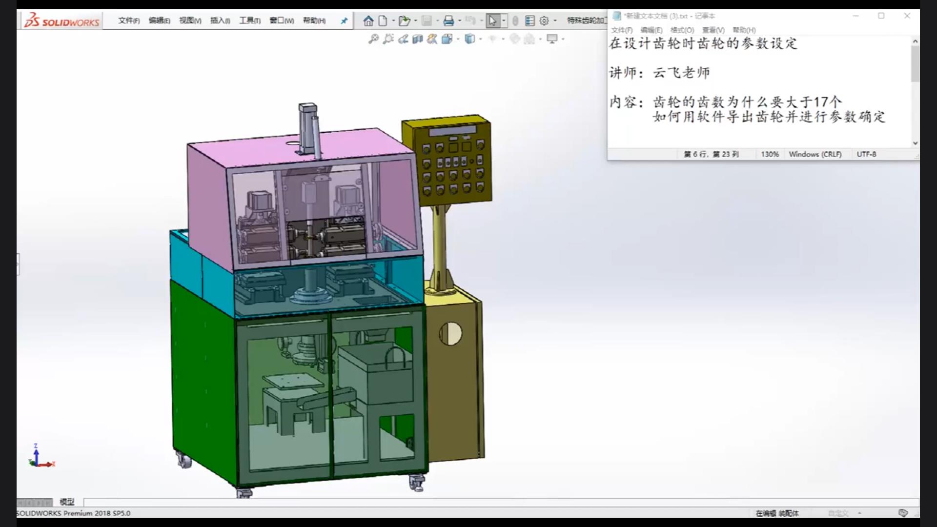The height and width of the screenshot is (527, 937).
Task: Click View Settings monitor icon
Action: pyautogui.click(x=552, y=39)
